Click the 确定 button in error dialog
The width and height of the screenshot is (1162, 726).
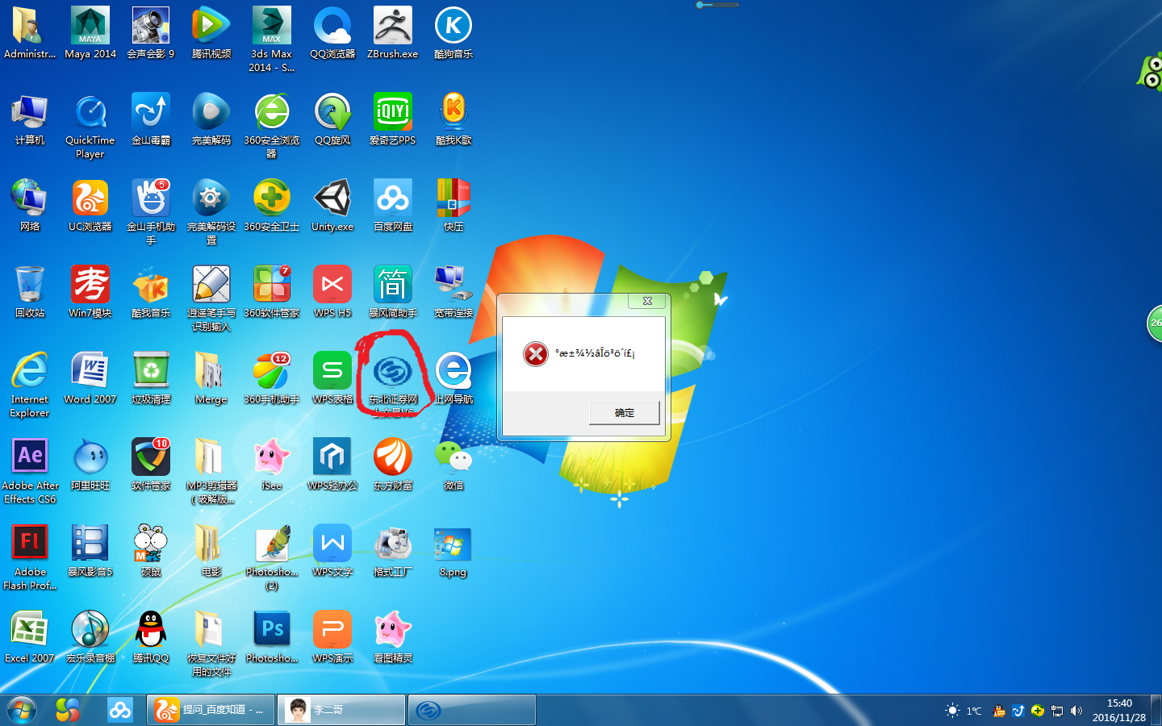coord(624,413)
